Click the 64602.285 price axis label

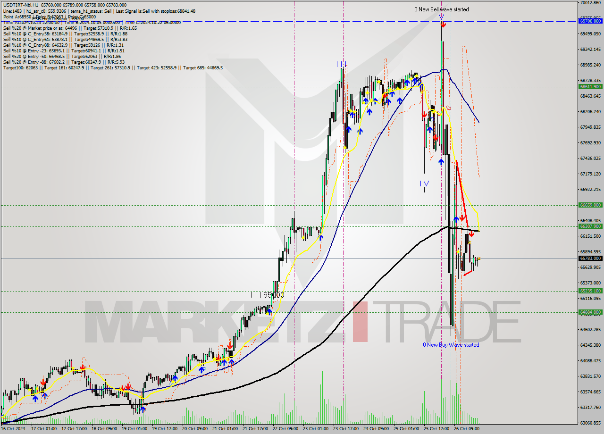click(x=590, y=330)
